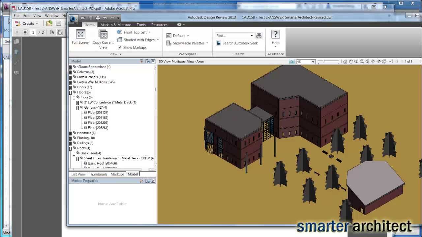Click the Full Screen icon

(80, 34)
